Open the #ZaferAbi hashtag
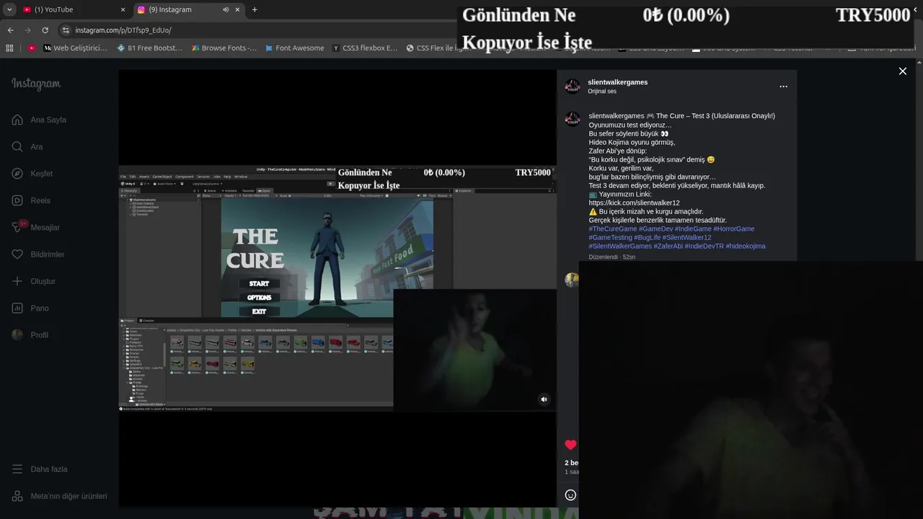This screenshot has height=519, width=923. coord(668,246)
